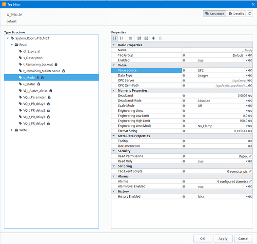Toggle the override dot next to Enabled property

tap(184, 61)
